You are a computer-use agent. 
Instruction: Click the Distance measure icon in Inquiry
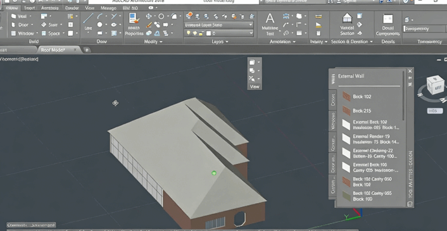coord(318,16)
